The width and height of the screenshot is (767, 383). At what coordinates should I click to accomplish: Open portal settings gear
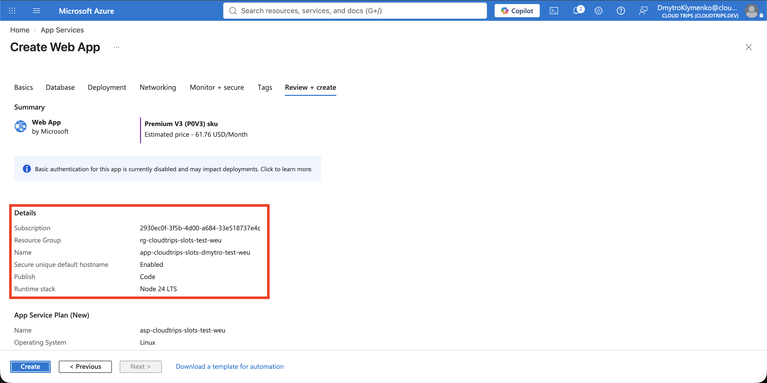tap(599, 11)
